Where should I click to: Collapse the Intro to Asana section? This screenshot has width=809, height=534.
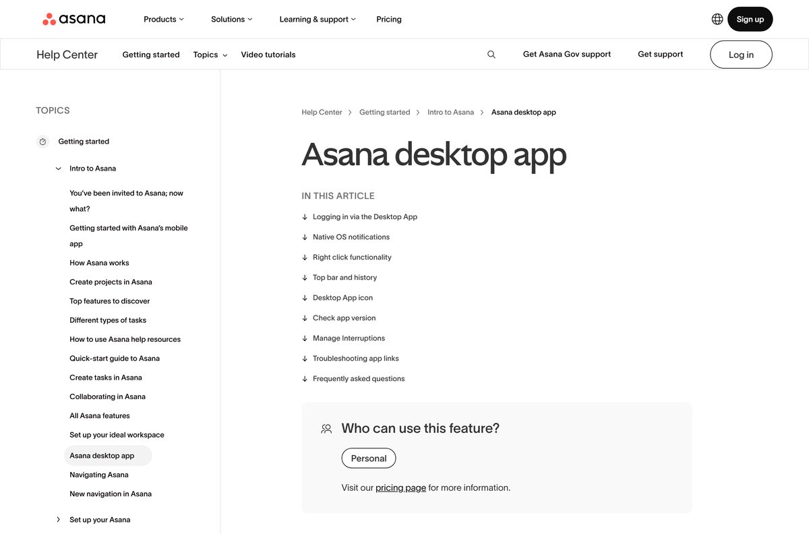coord(59,169)
